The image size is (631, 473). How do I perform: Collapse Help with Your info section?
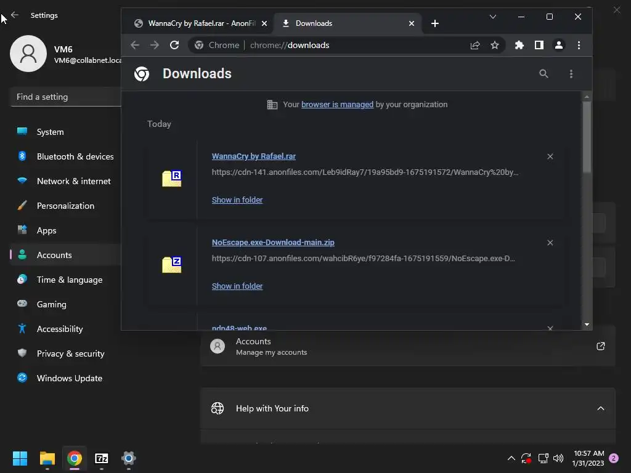click(x=600, y=409)
